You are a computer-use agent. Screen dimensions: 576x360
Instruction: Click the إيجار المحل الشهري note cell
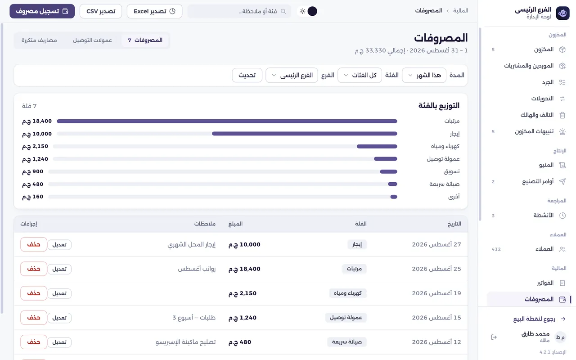point(192,244)
